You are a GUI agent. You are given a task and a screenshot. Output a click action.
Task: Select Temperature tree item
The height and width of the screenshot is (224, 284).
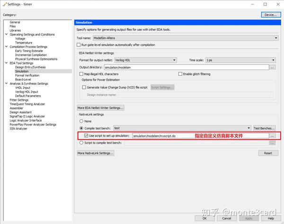tap(24, 43)
